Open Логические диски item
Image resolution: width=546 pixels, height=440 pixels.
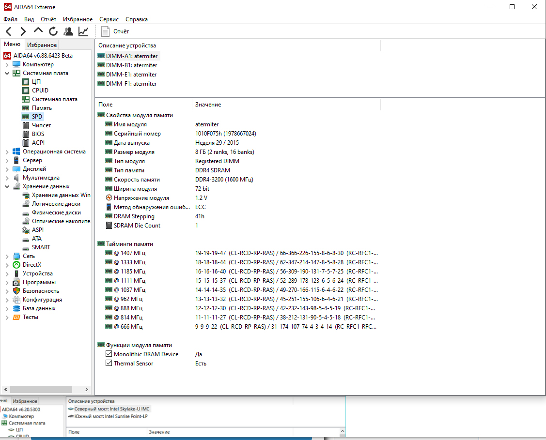coord(56,204)
